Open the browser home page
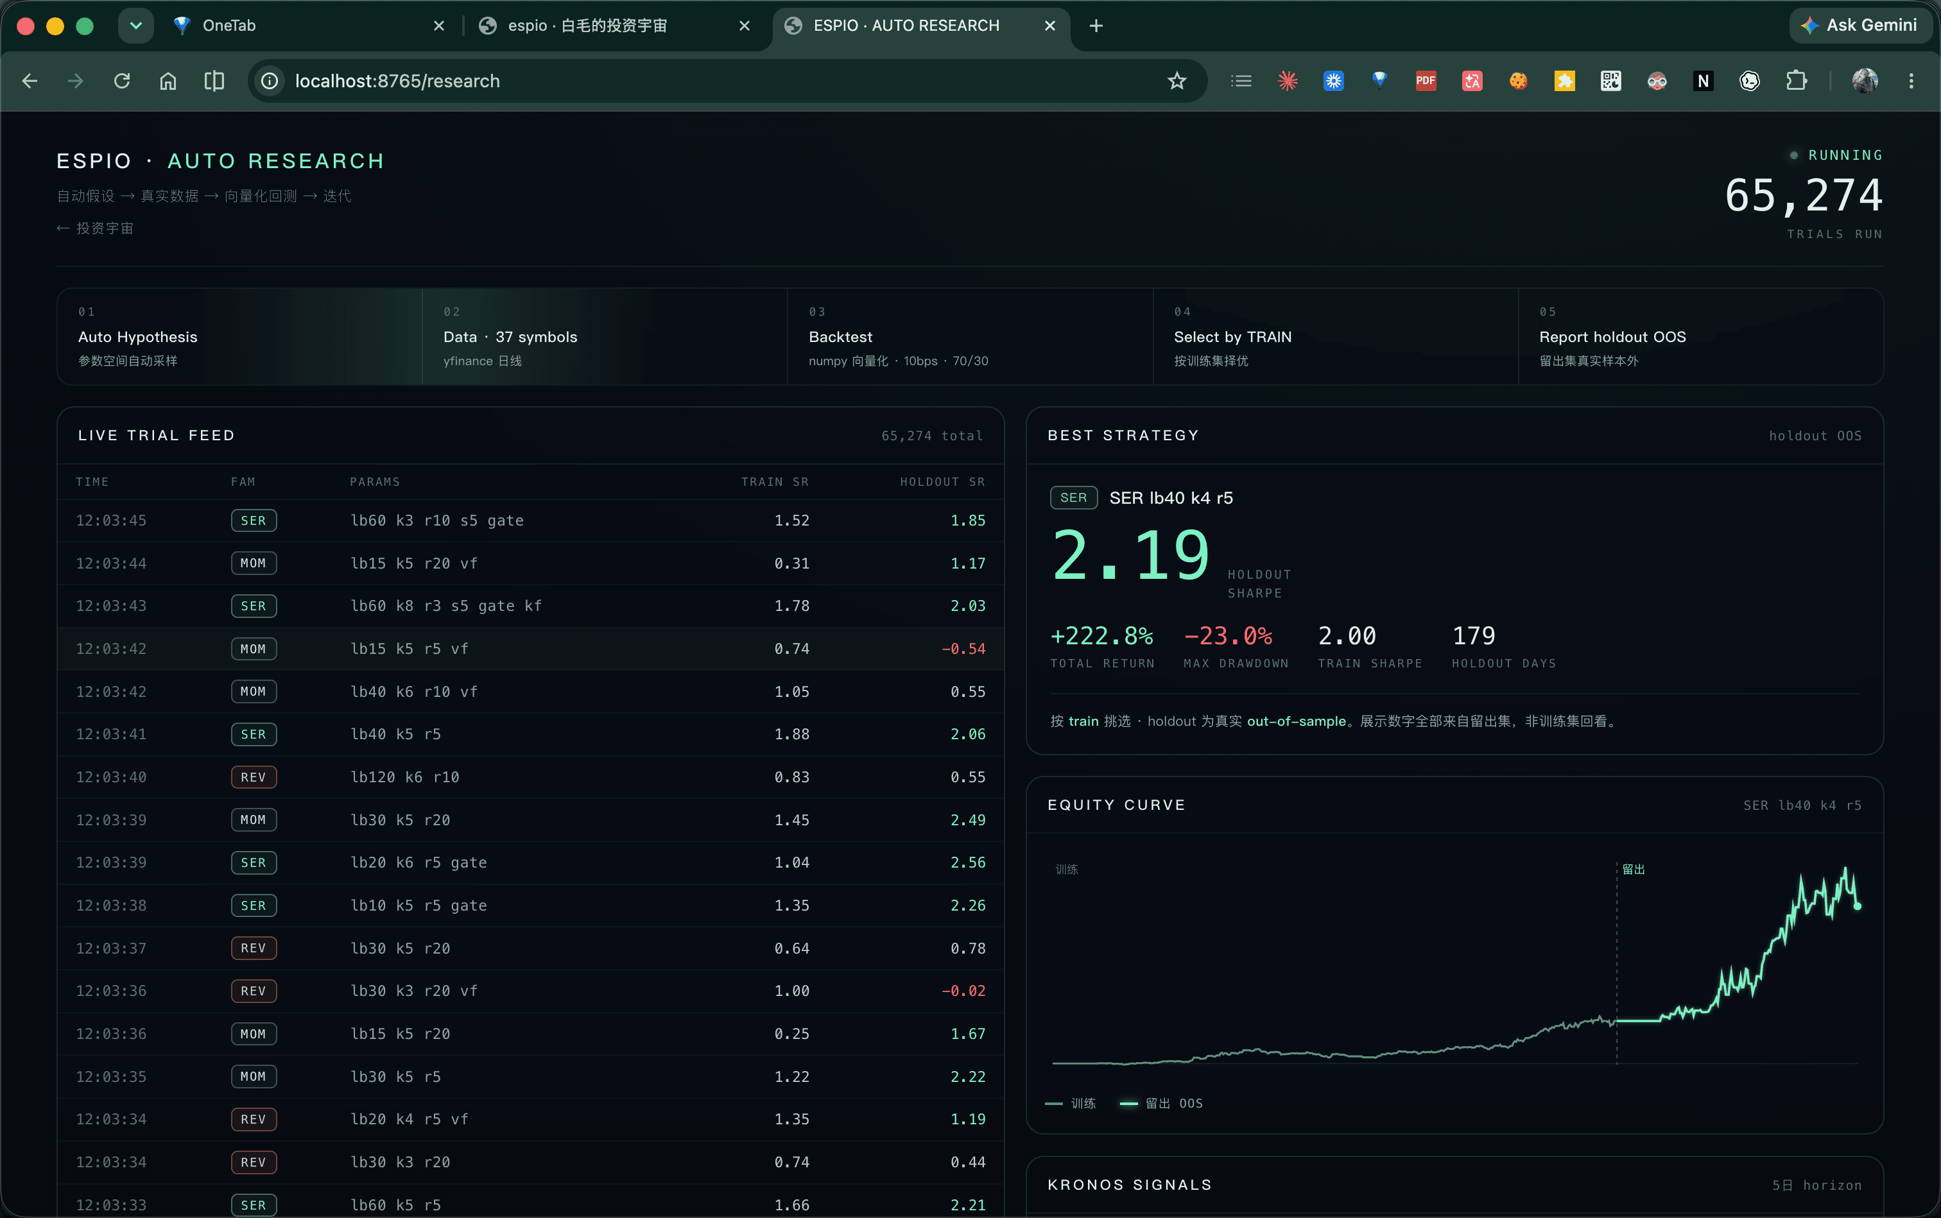1941x1218 pixels. click(168, 81)
